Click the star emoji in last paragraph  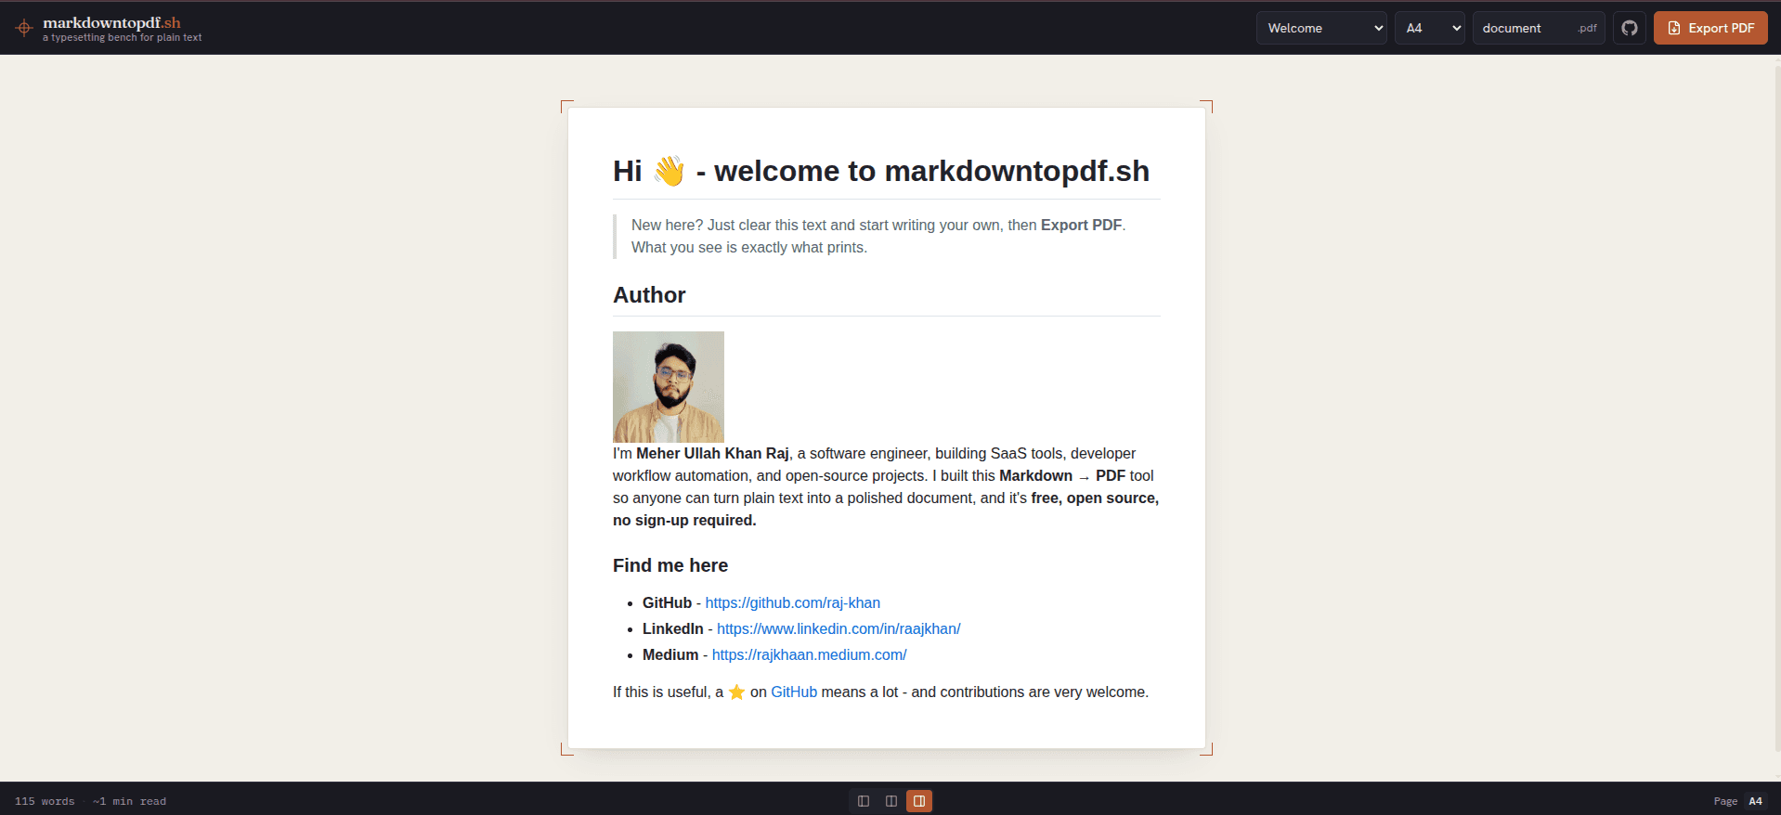point(736,692)
